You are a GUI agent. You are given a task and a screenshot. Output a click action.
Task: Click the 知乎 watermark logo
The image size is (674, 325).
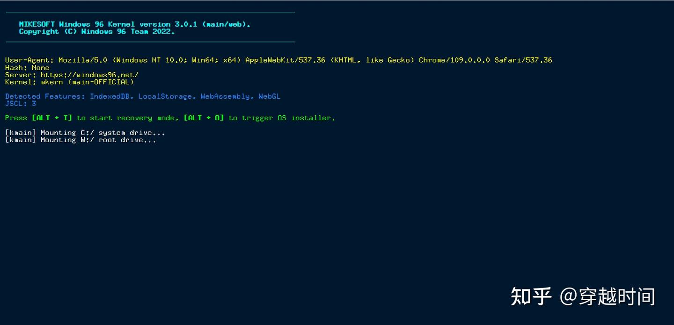coord(531,296)
